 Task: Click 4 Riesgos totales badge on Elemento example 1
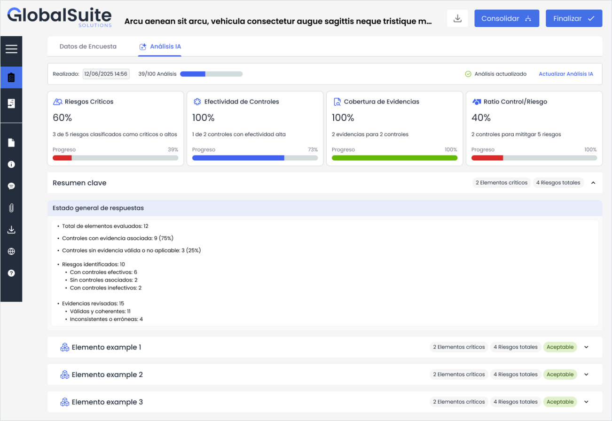(515, 347)
